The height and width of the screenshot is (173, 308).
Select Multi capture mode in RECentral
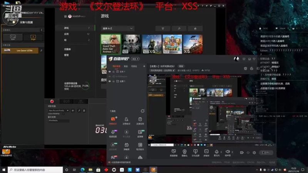pos(13,37)
